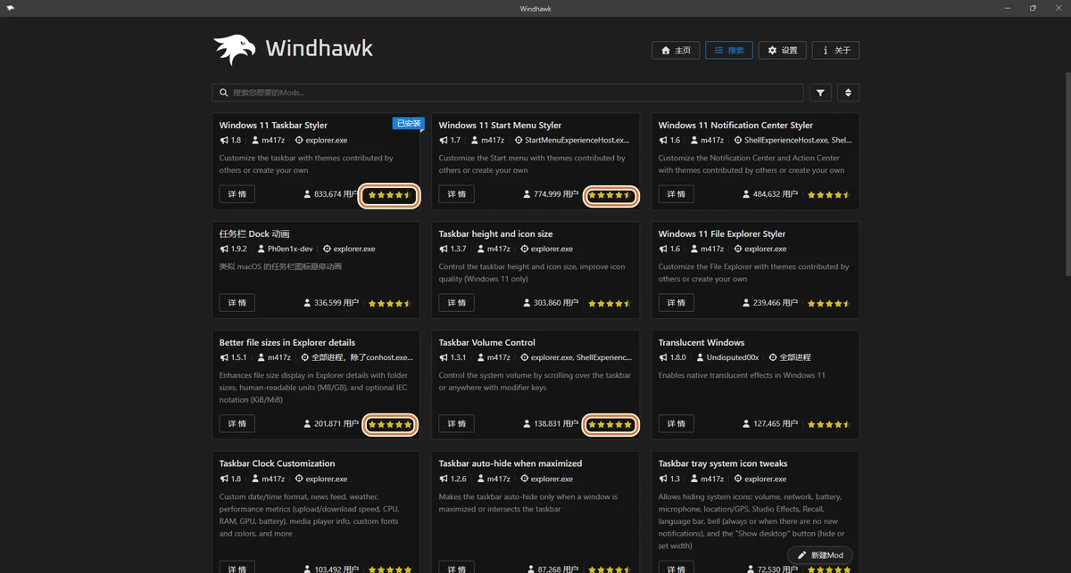Viewport: 1071px width, 573px height.
Task: Click "StartMenuExperienceHost.ex..." process text
Action: [x=577, y=140]
